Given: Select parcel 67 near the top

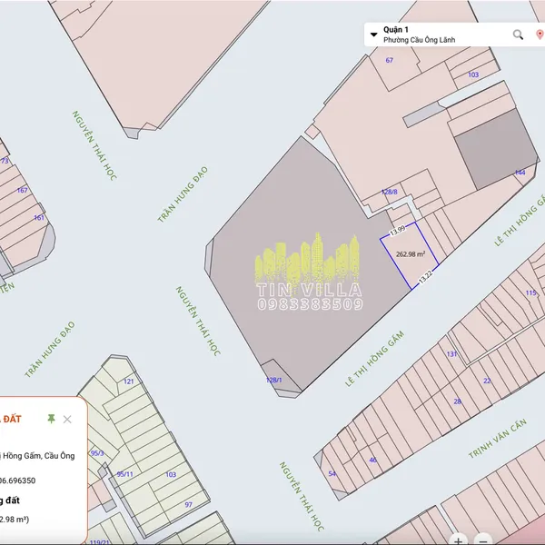Looking at the screenshot, I should point(390,60).
